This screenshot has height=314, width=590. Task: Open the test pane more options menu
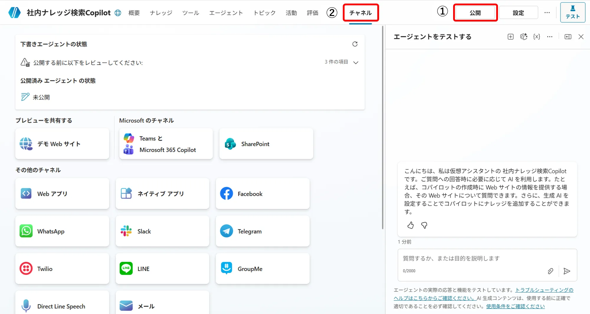pyautogui.click(x=550, y=37)
